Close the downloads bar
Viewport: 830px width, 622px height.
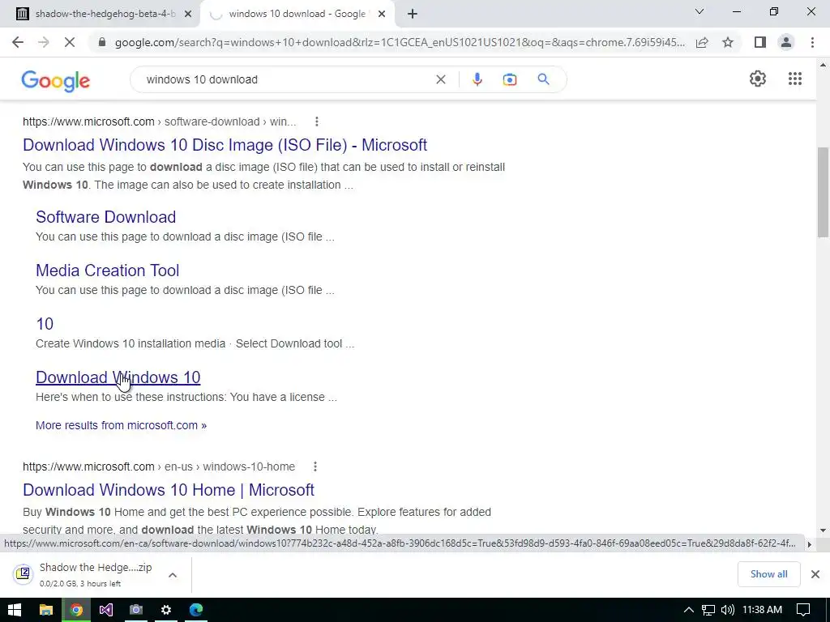[815, 574]
